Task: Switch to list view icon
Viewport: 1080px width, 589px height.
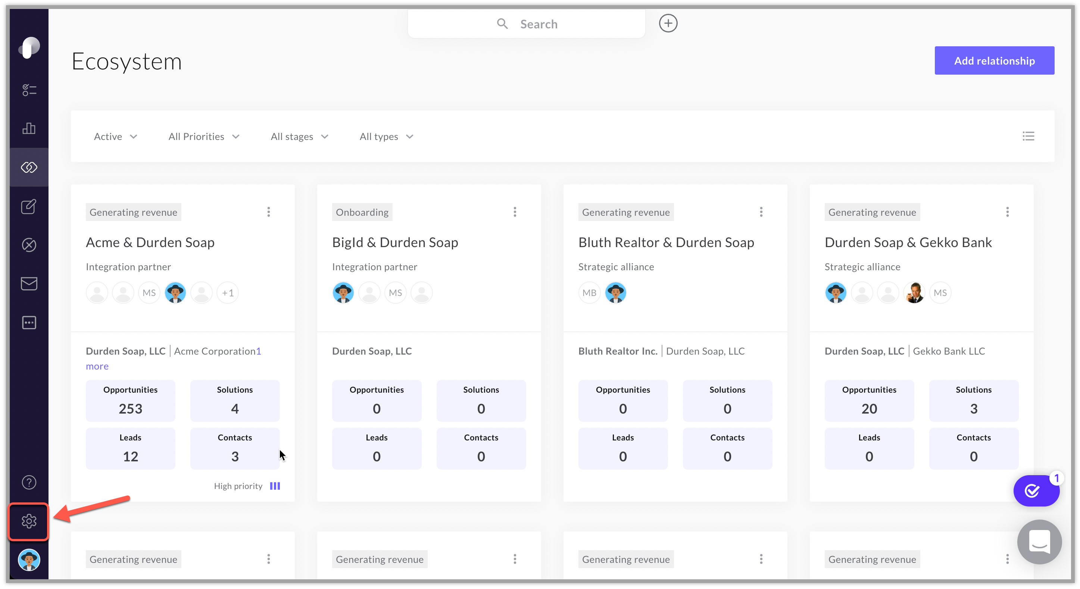Action: coord(1028,136)
